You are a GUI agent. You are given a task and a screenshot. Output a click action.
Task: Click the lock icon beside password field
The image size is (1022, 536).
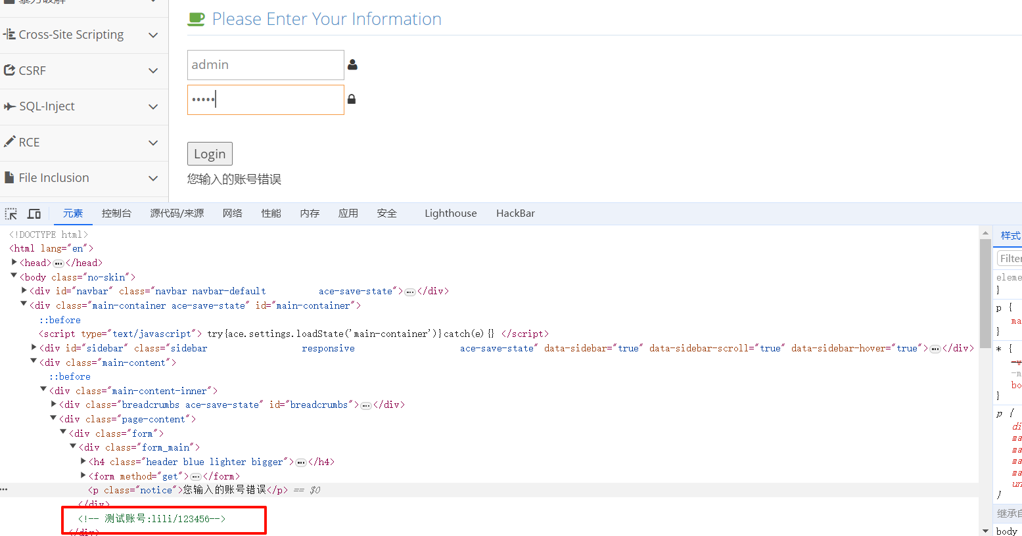352,99
